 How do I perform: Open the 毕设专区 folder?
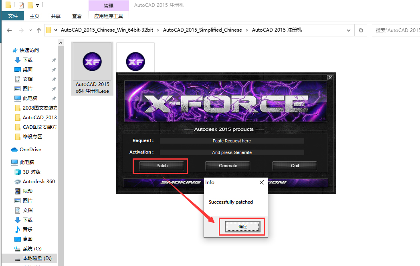coord(32,137)
